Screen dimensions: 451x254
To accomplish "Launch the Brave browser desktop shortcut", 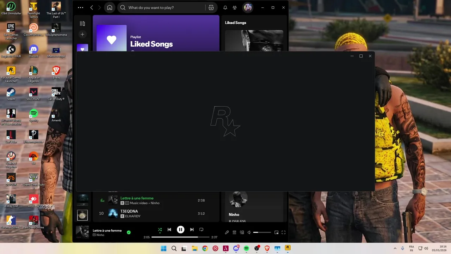I will (56, 73).
